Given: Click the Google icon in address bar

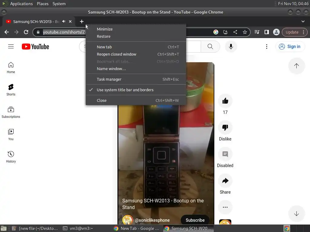Looking at the screenshot, I should [x=216, y=32].
